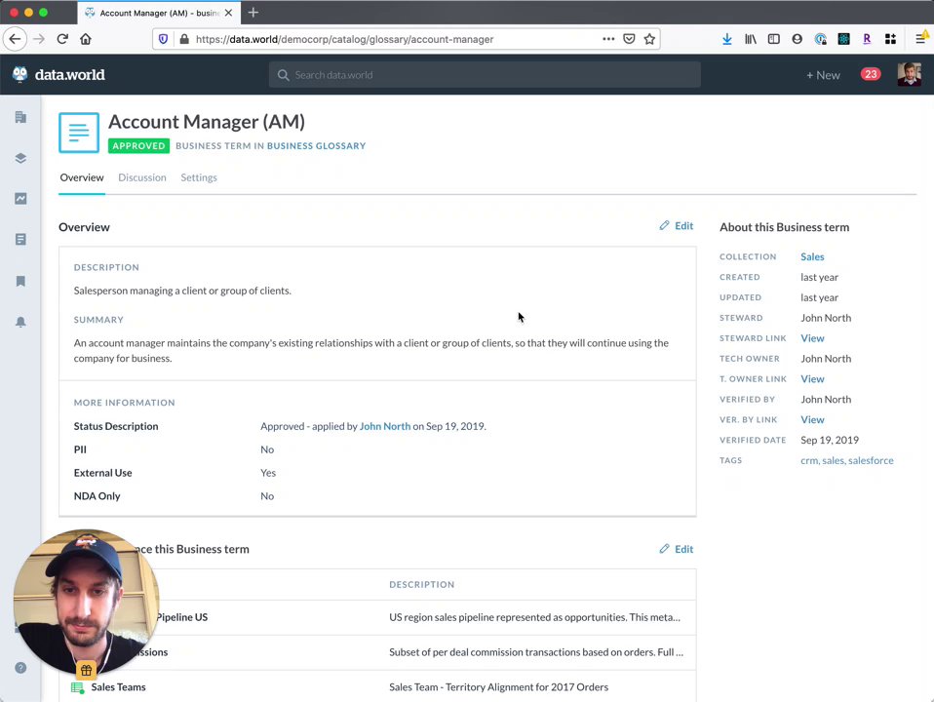This screenshot has height=702, width=934.
Task: Open the chart analytics icon in sidebar
Action: [x=20, y=199]
